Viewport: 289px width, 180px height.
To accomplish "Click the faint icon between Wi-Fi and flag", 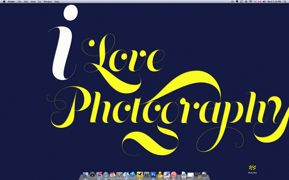I will 255,2.
